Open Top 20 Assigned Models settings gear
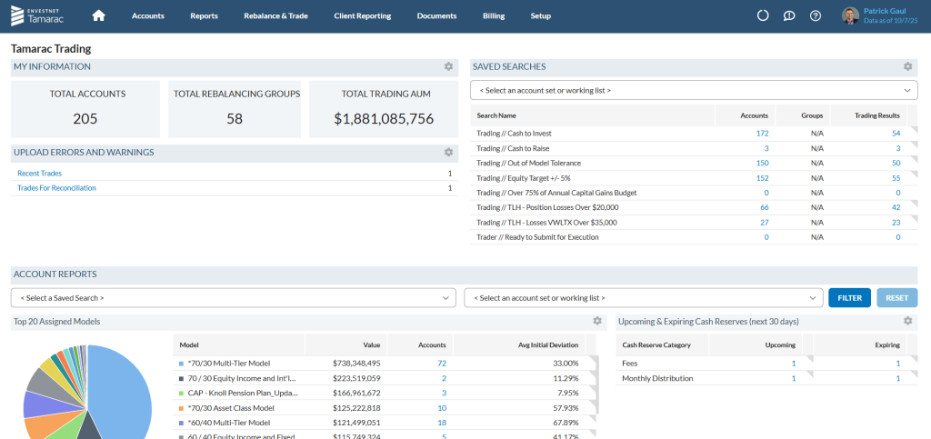This screenshot has width=931, height=439. (597, 321)
